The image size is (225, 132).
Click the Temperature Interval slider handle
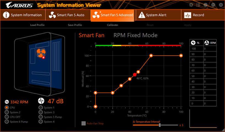(159, 125)
